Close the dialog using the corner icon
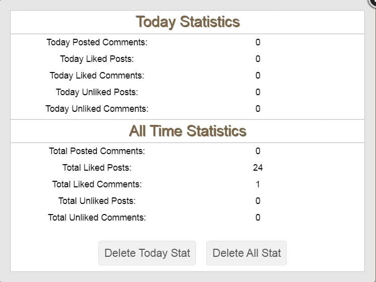 tap(372, 3)
